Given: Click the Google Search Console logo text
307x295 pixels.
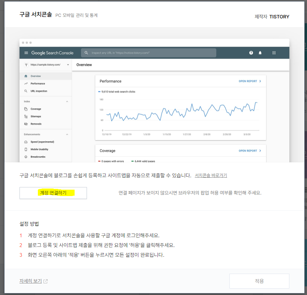Looking at the screenshot, I should pos(52,53).
